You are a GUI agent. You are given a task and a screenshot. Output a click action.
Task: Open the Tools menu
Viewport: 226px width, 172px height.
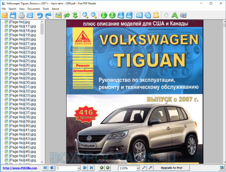pyautogui.click(x=46, y=9)
